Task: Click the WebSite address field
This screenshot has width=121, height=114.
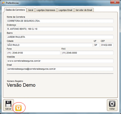Action: tap(60, 61)
